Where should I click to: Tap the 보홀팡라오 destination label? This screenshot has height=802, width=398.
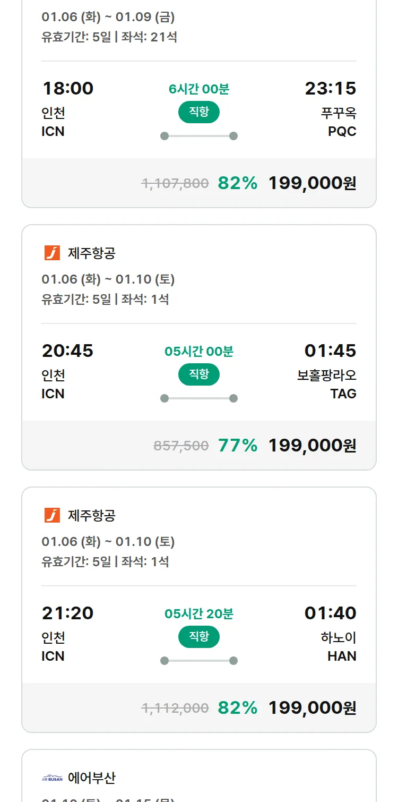pos(326,376)
